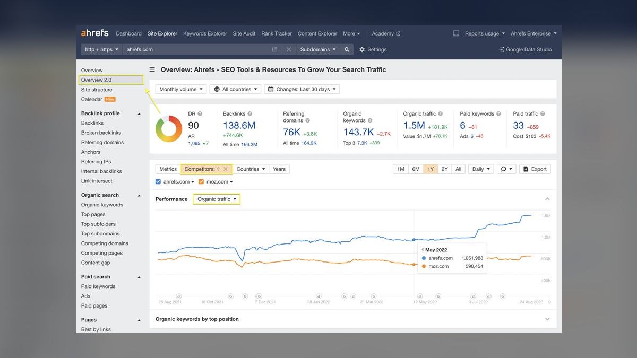Viewport: 637px width, 358px height.
Task: Open Overview 2.0 in sidebar
Action: [x=97, y=80]
